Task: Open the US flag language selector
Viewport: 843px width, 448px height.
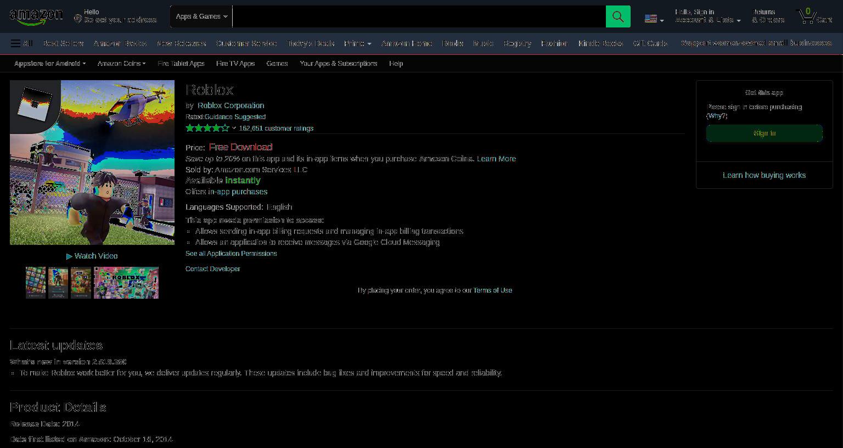Action: 654,19
